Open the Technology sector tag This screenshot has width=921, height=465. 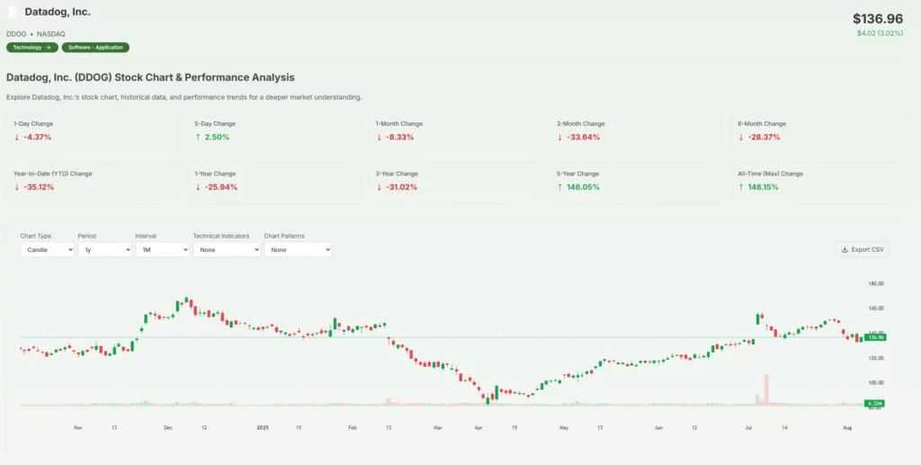(x=31, y=48)
